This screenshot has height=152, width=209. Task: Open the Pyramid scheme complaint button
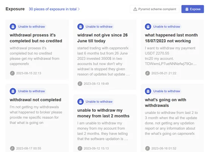[x=154, y=9]
